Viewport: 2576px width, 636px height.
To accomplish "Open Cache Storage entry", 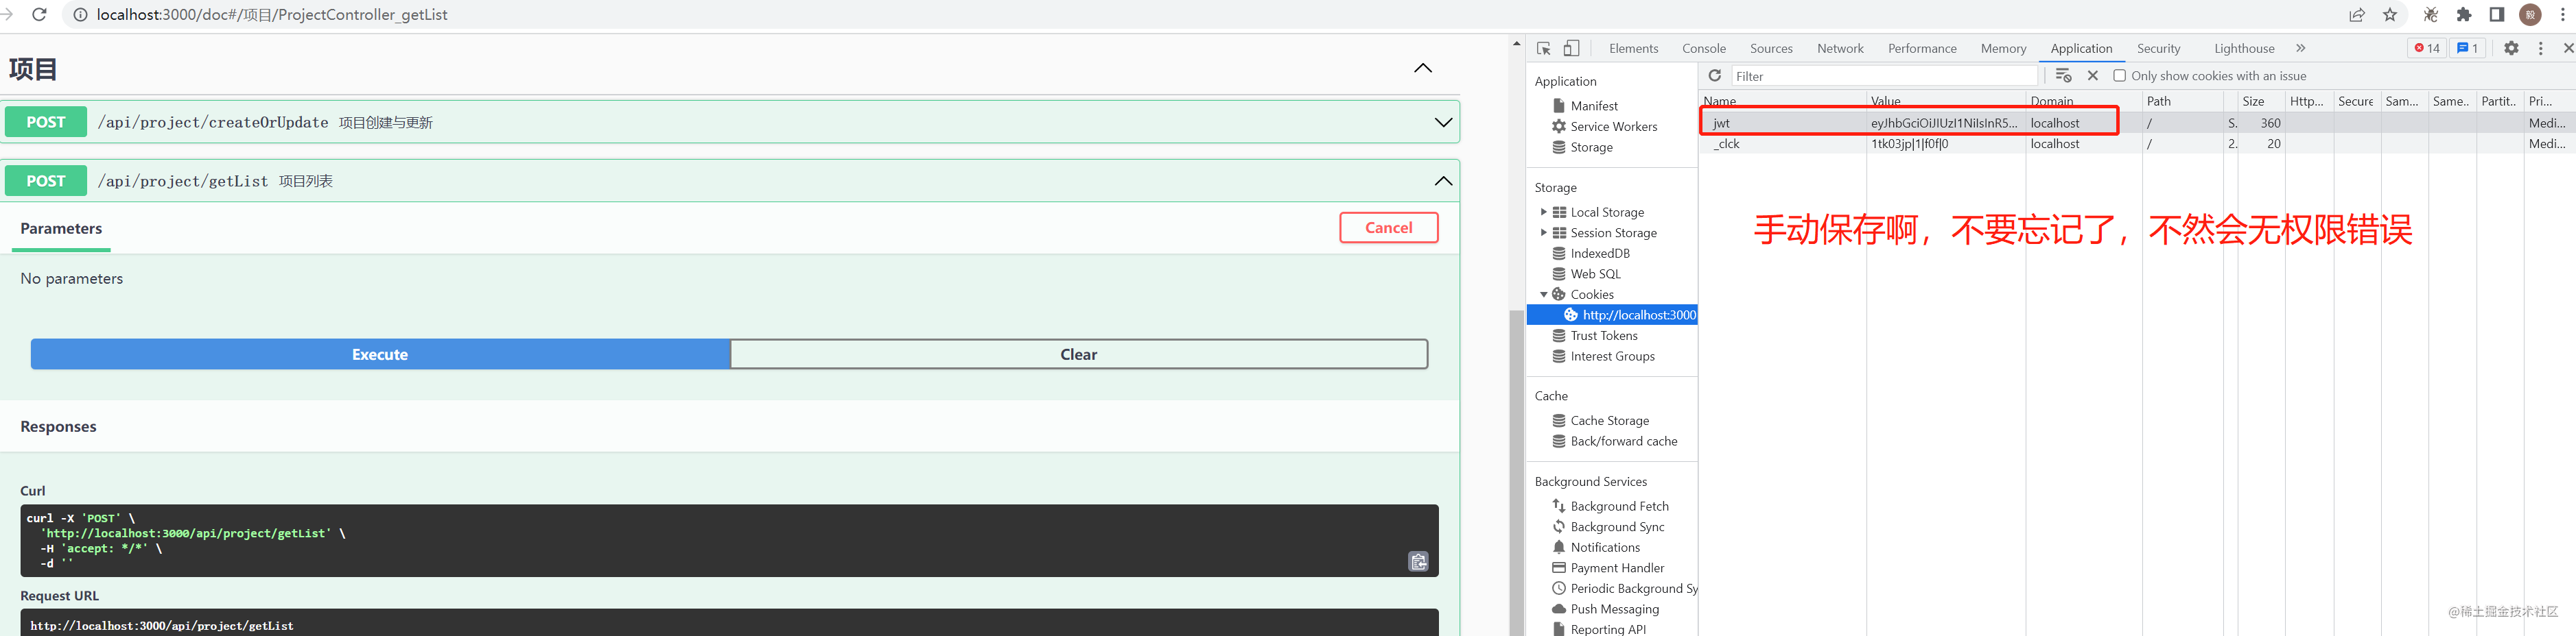I will [1609, 421].
